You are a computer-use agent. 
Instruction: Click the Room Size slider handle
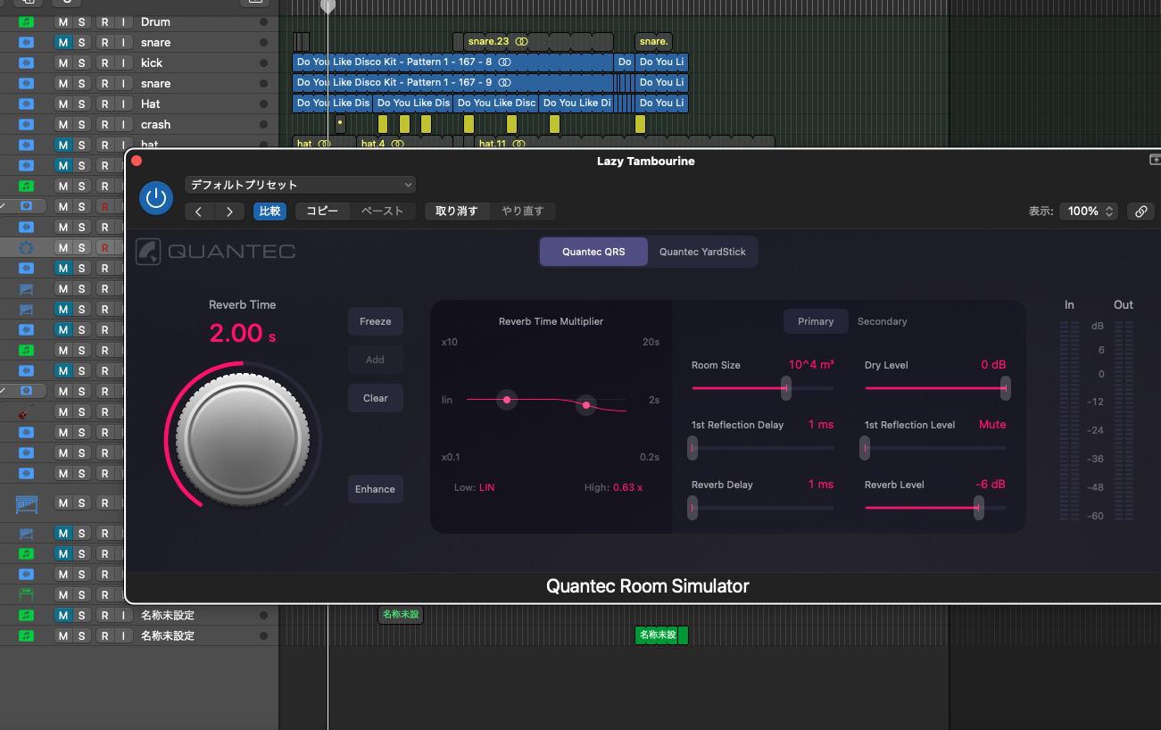click(x=786, y=388)
